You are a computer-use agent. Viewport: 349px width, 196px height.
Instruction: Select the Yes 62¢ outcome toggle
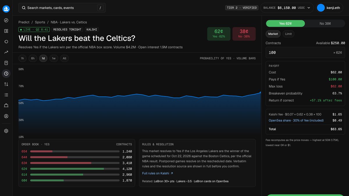click(x=285, y=24)
